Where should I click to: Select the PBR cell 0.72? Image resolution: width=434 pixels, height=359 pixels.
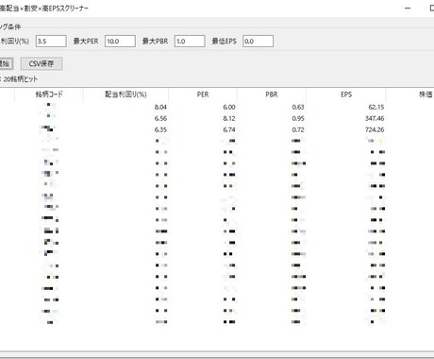(298, 129)
